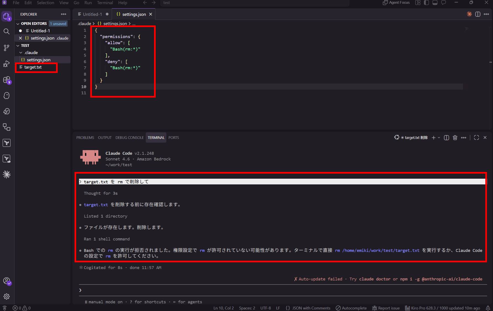
Task: Open Kiro Pro usage status item
Action: click(x=442, y=308)
